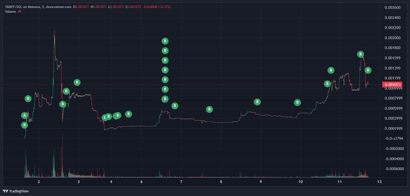Click the last B marker on the far right
Image resolution: width=410 pixels, height=196 pixels.
(368, 70)
